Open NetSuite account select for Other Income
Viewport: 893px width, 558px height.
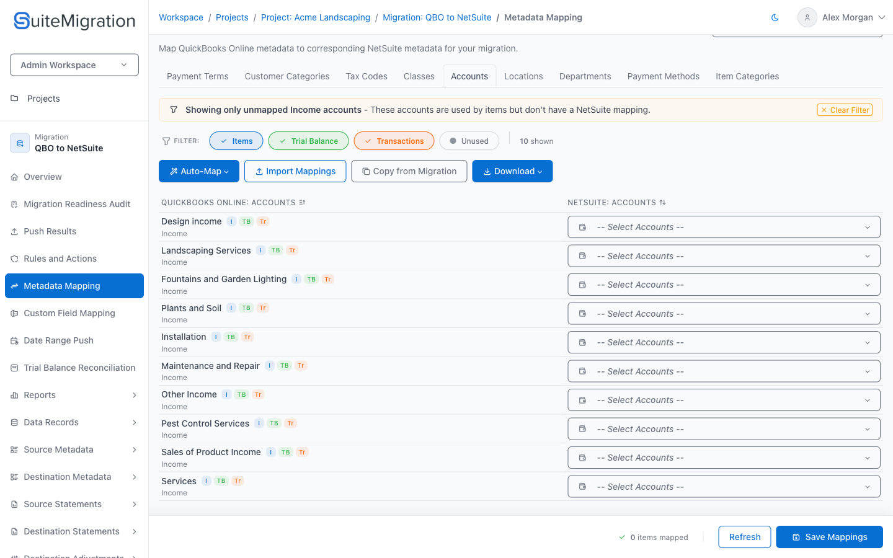pyautogui.click(x=724, y=400)
